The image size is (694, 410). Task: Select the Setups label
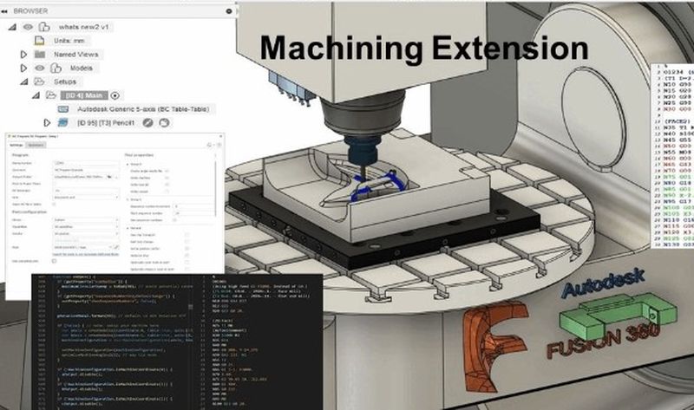(x=65, y=81)
